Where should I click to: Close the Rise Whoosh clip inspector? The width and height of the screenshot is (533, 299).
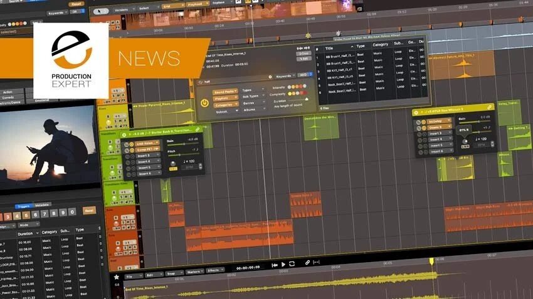[x=416, y=113]
